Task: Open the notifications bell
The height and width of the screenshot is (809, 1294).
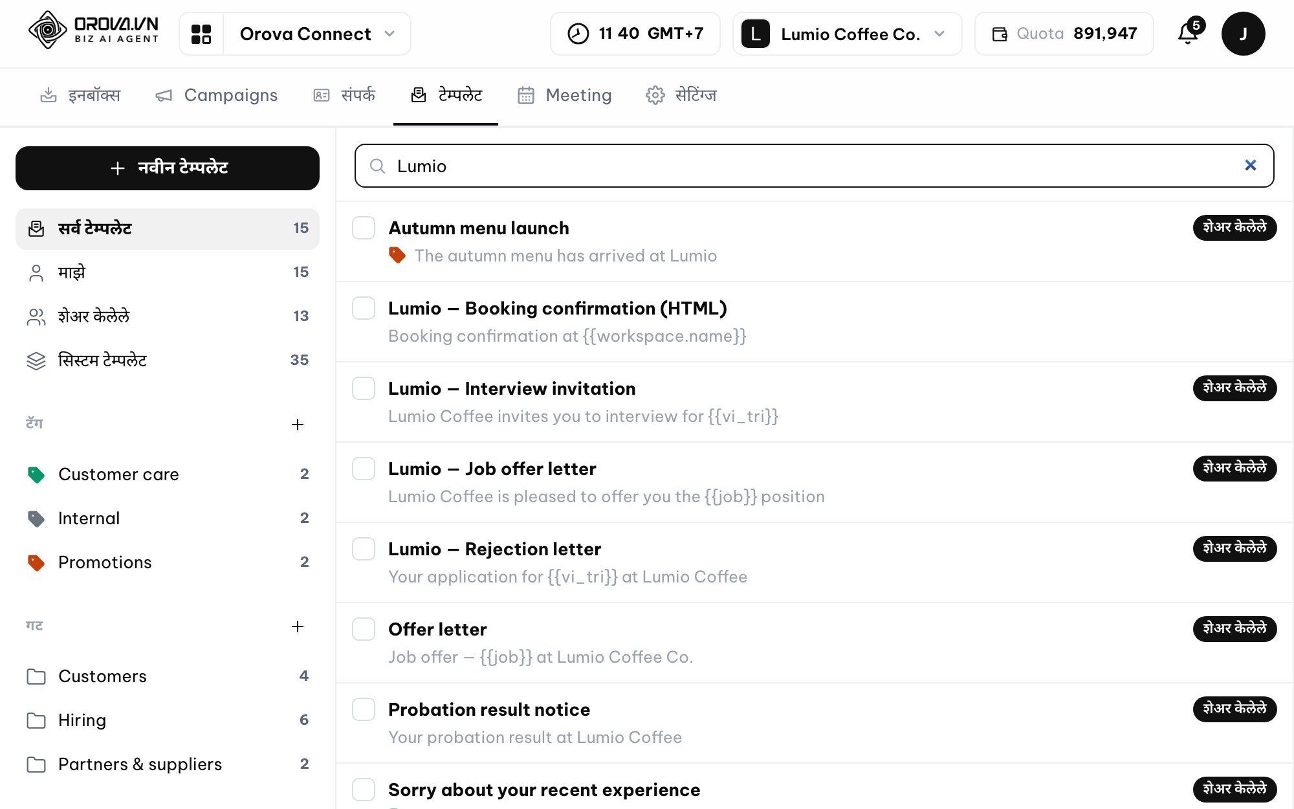Action: click(x=1189, y=33)
